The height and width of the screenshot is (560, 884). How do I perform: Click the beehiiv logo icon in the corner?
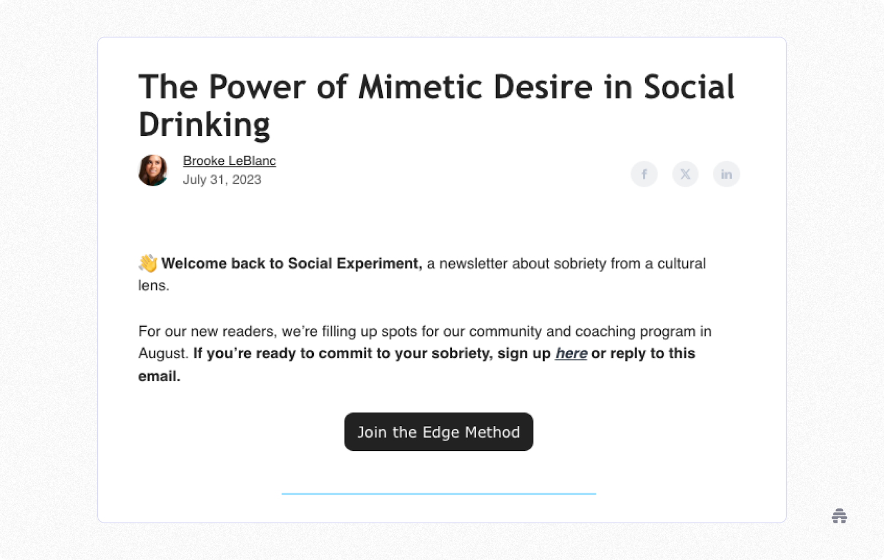click(x=839, y=516)
